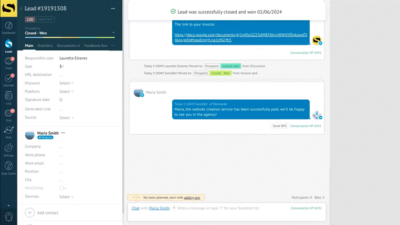This screenshot has height=225, width=400.
Task: Open Settings in the sidebar
Action: pyautogui.click(x=9, y=150)
